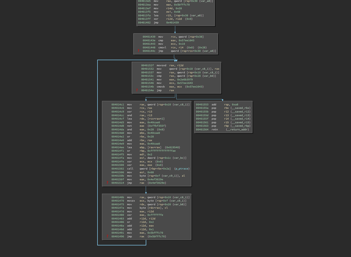Select address 0040152f in movsxd line
The height and width of the screenshot is (257, 351).
(147, 65)
